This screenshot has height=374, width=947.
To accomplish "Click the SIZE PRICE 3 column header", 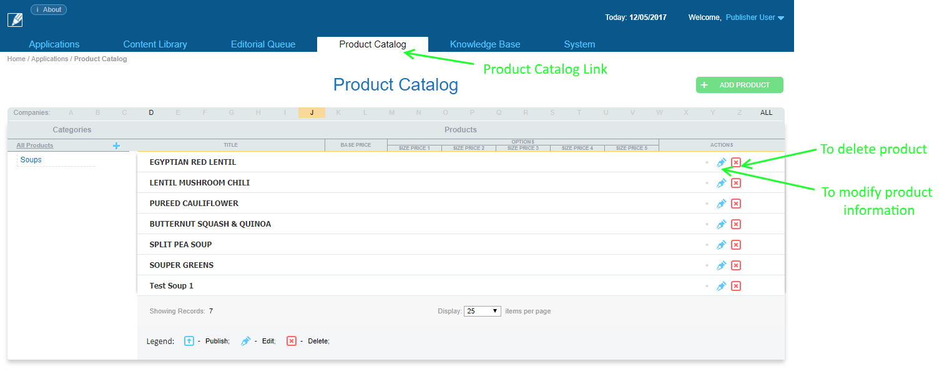I will [x=523, y=148].
